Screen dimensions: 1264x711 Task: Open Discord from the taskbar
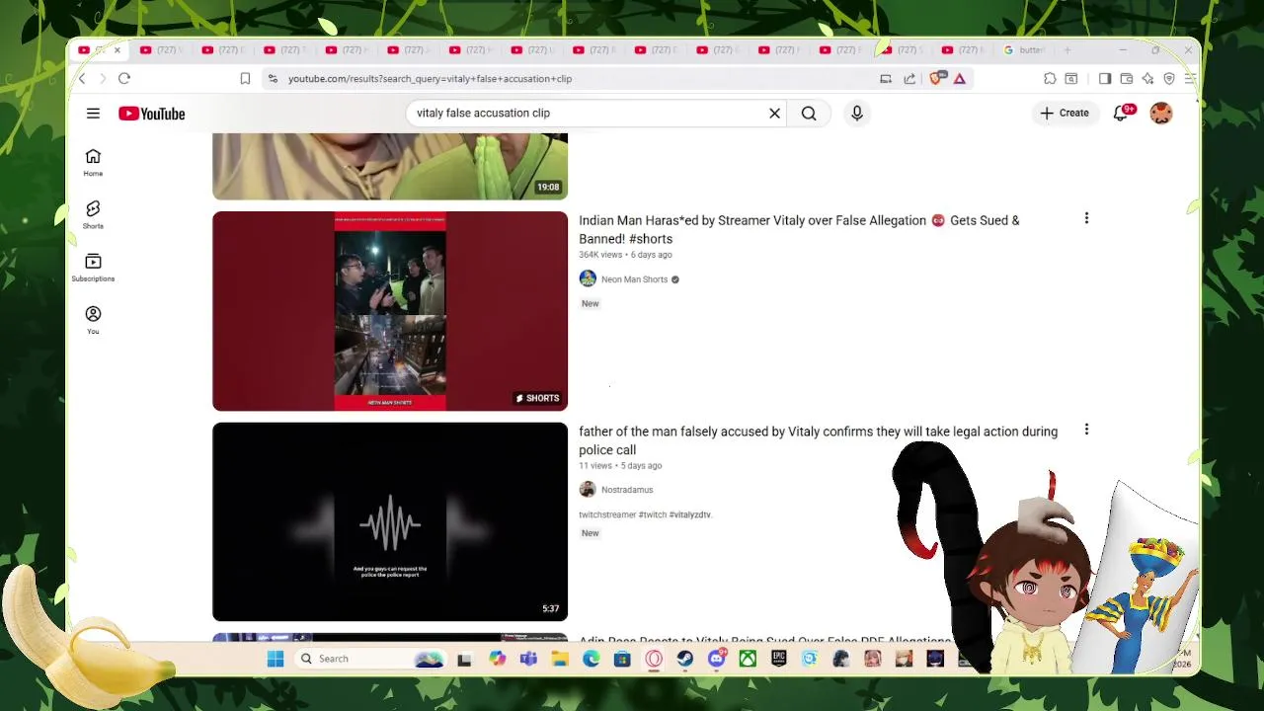(717, 659)
